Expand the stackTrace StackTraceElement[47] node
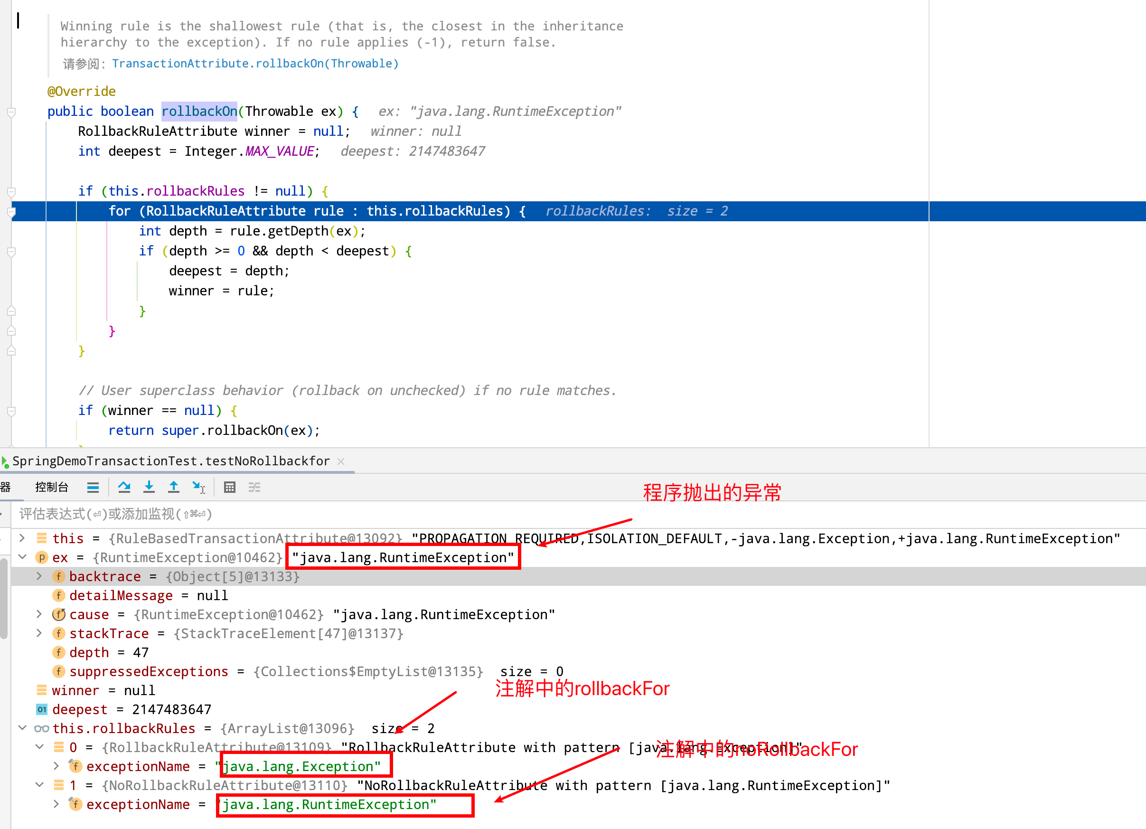Screen dimensions: 1146x829 pyautogui.click(x=39, y=633)
